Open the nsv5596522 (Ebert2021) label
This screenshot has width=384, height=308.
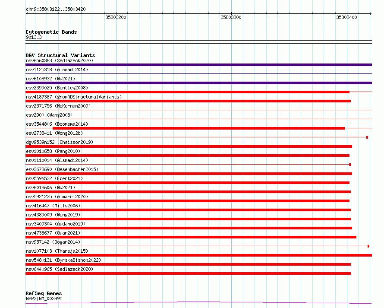[54, 178]
